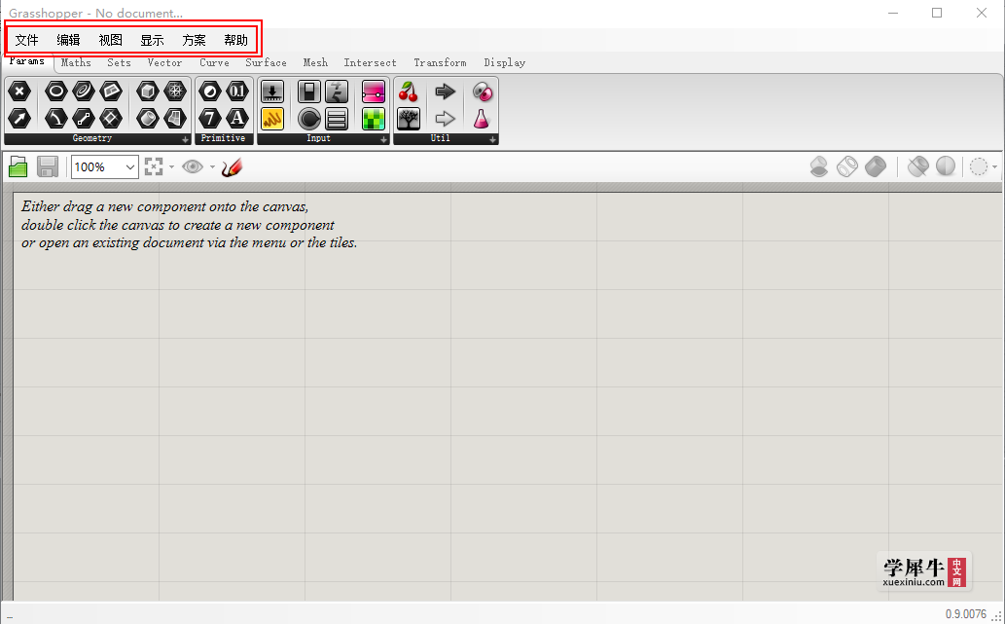Add a Boolean parameter from Primitive
1005x624 pixels.
pyautogui.click(x=209, y=92)
